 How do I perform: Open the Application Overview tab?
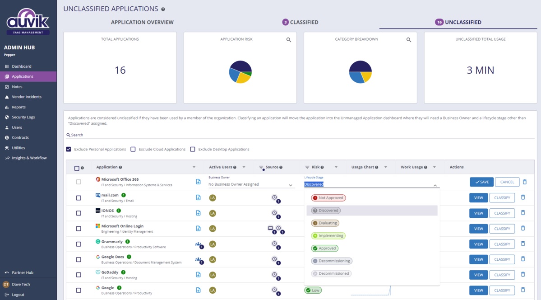point(142,22)
